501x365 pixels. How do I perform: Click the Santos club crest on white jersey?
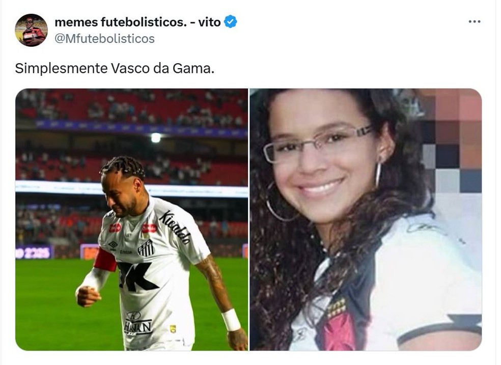(146, 248)
